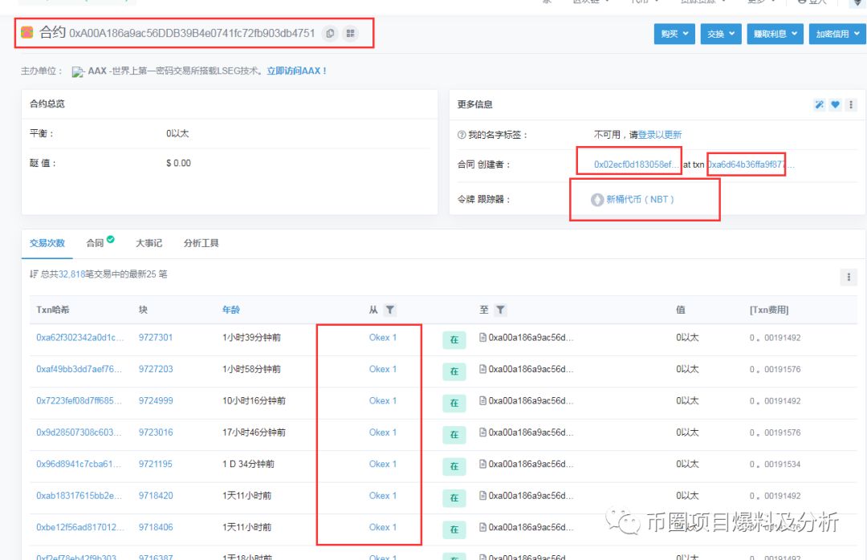
Task: Click the NBT token tracker icon
Action: pos(597,200)
